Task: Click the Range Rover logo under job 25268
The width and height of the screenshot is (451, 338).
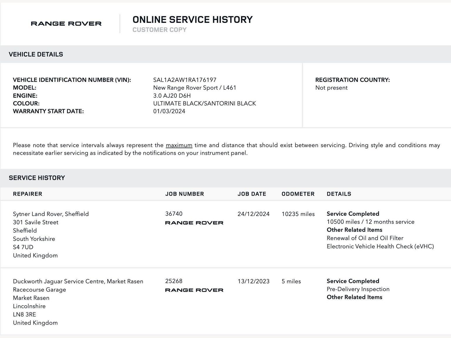Action: coord(194,290)
